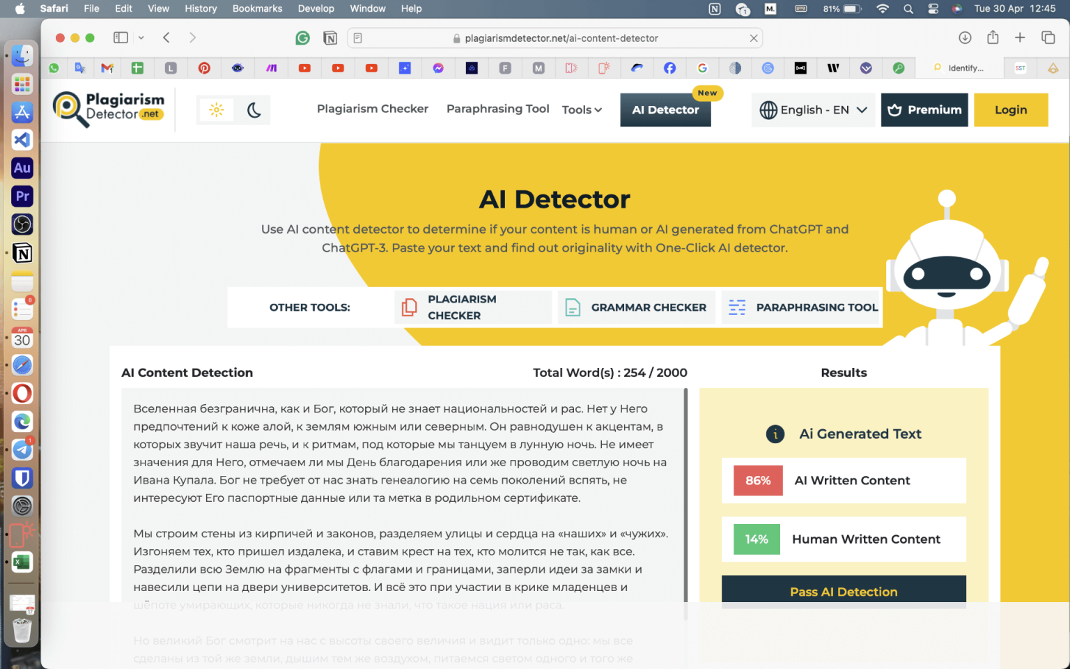
Task: Click the Share icon in Safari toolbar
Action: pyautogui.click(x=993, y=38)
